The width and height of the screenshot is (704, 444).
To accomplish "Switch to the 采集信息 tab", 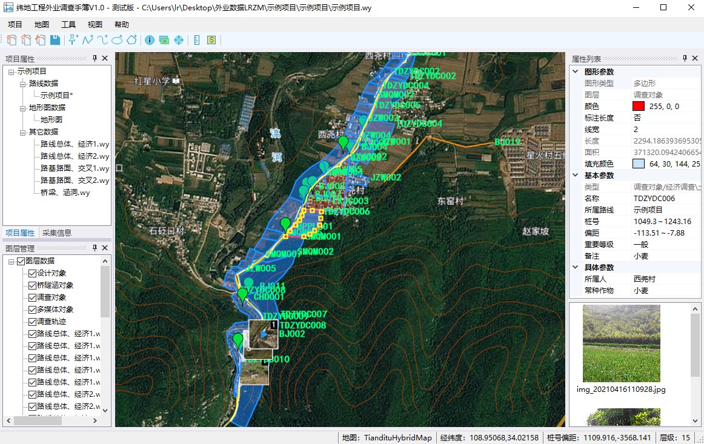I will point(56,233).
